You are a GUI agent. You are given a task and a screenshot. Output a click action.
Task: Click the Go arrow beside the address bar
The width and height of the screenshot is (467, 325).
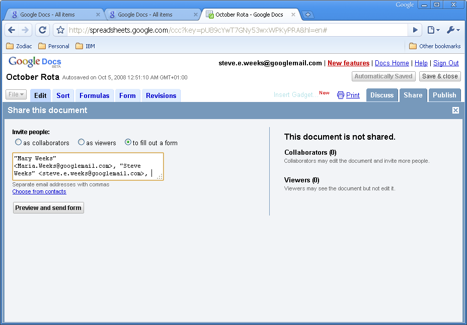click(415, 30)
